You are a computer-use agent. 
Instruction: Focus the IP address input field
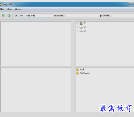click(36, 16)
